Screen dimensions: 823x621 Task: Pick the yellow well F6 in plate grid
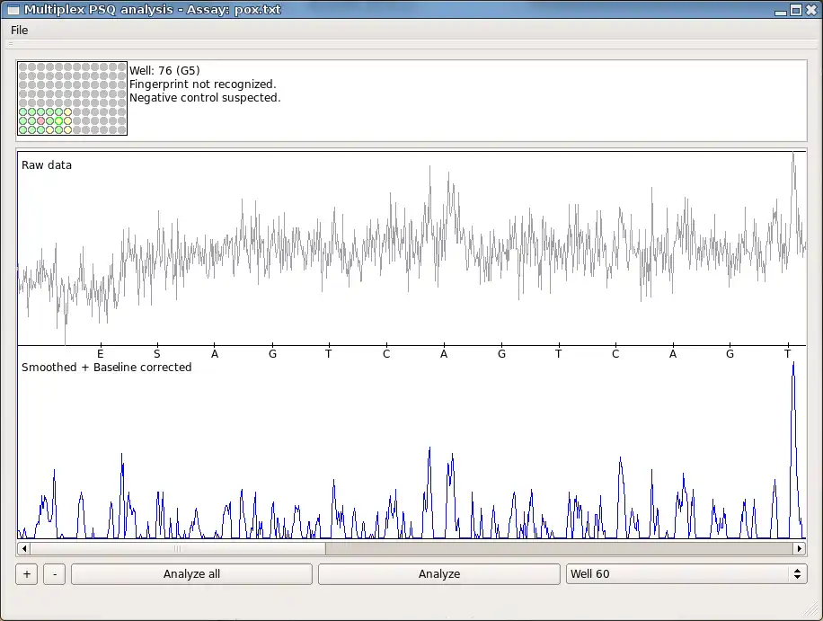click(68, 111)
